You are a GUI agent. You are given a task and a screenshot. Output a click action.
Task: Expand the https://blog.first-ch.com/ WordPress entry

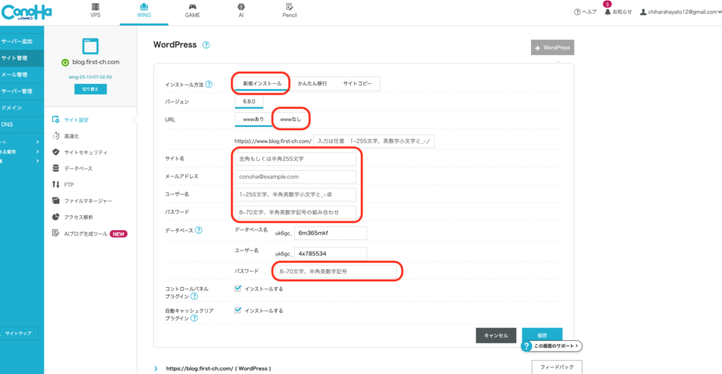[156, 368]
